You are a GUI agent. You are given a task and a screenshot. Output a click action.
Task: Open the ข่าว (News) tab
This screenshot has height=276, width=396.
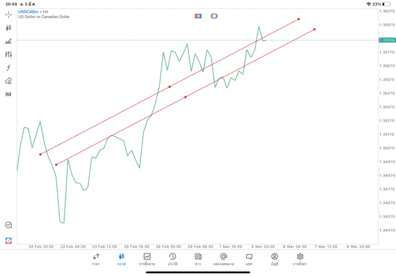point(198,259)
